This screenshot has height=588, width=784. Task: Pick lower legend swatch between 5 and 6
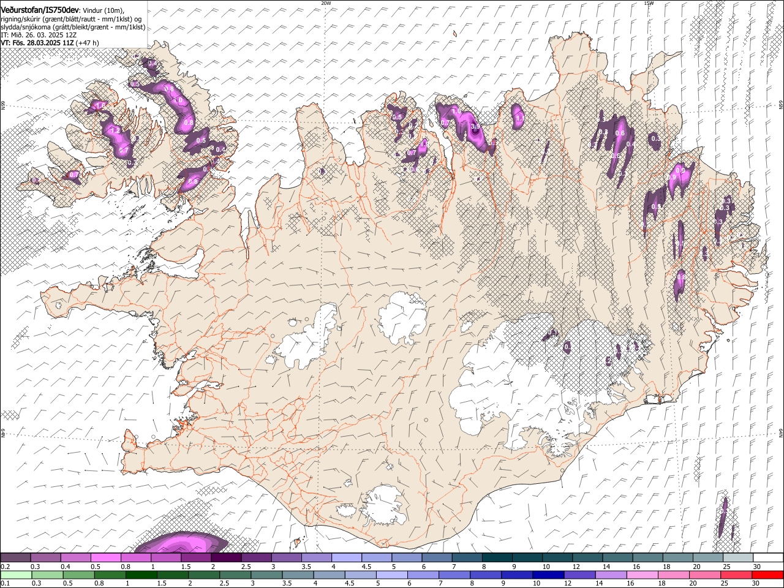(x=392, y=575)
